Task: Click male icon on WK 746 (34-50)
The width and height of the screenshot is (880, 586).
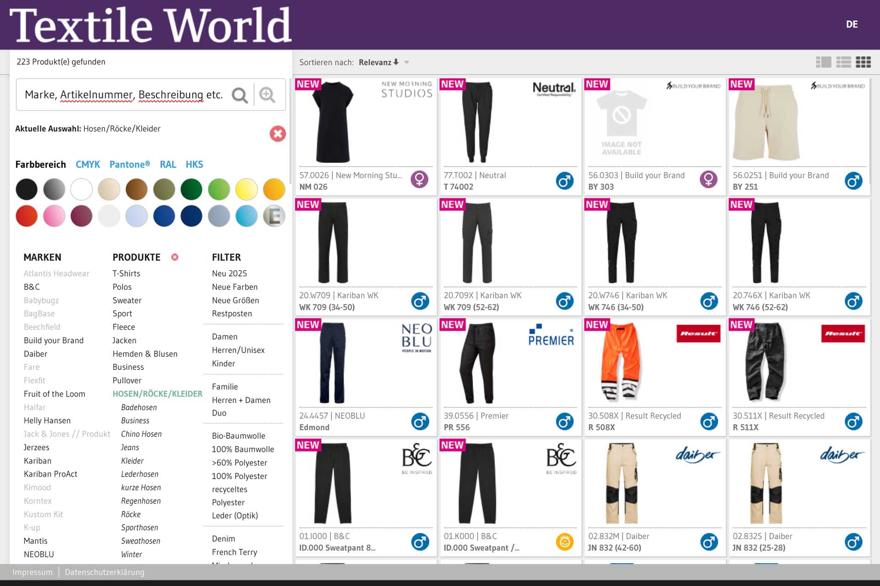Action: (x=709, y=301)
